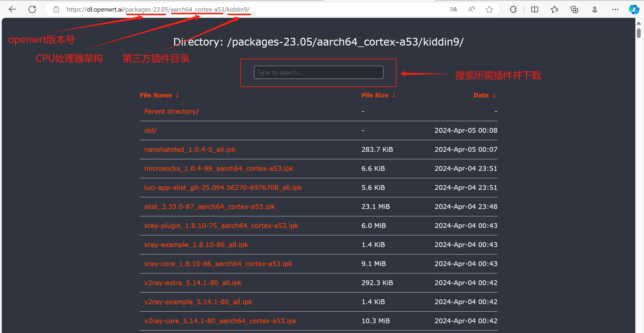Download alist_3.33.0-87_aarch64_cortex-a53.ipk

click(210, 207)
